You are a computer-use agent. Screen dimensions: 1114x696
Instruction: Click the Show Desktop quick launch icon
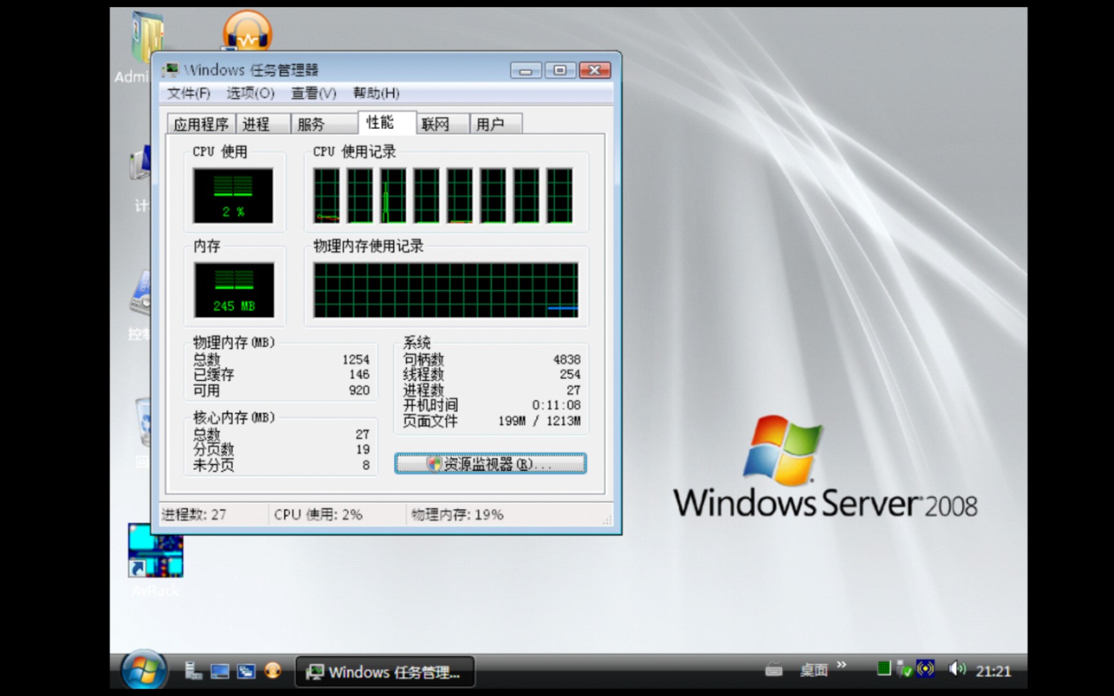tap(220, 672)
